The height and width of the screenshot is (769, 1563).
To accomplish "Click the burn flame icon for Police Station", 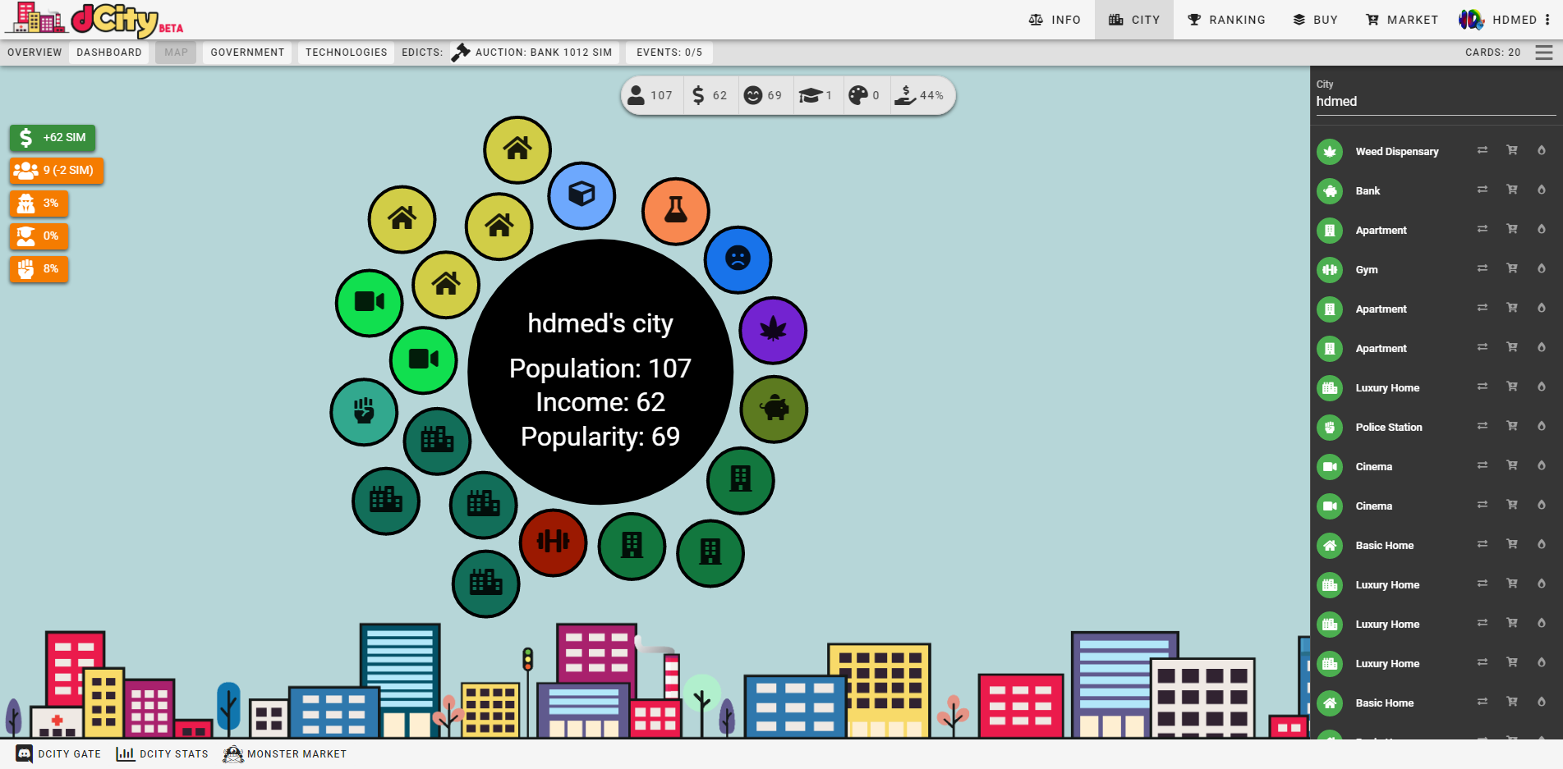I will coord(1542,426).
